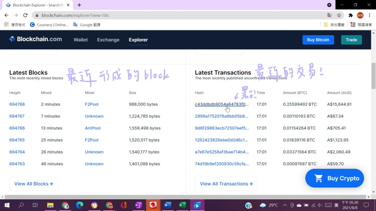The height and width of the screenshot is (211, 376).
Task: Open Windows taskbar search
Action: coord(21,205)
